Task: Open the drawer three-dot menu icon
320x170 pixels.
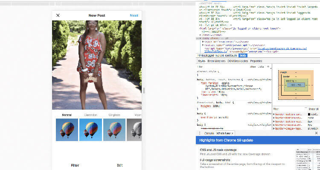Action: [x=200, y=133]
